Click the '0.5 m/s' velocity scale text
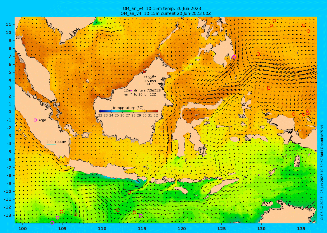Screen dimensions: 327x233 (x=149, y=81)
